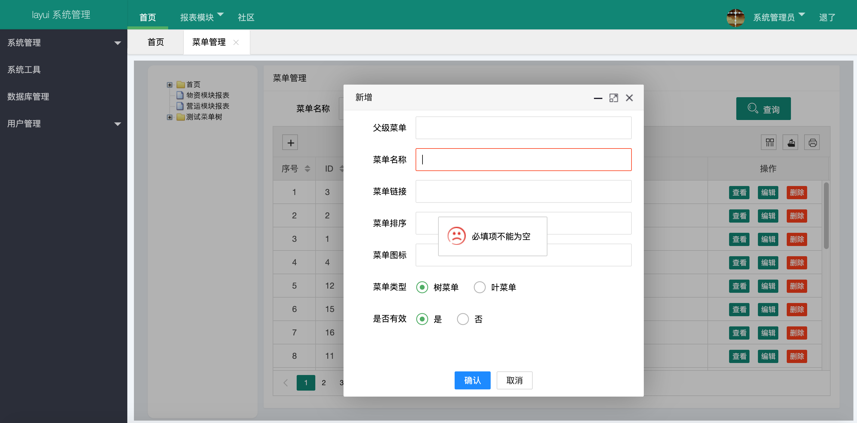The width and height of the screenshot is (857, 423).
Task: Click the 确认 button in the dialog
Action: [472, 380]
